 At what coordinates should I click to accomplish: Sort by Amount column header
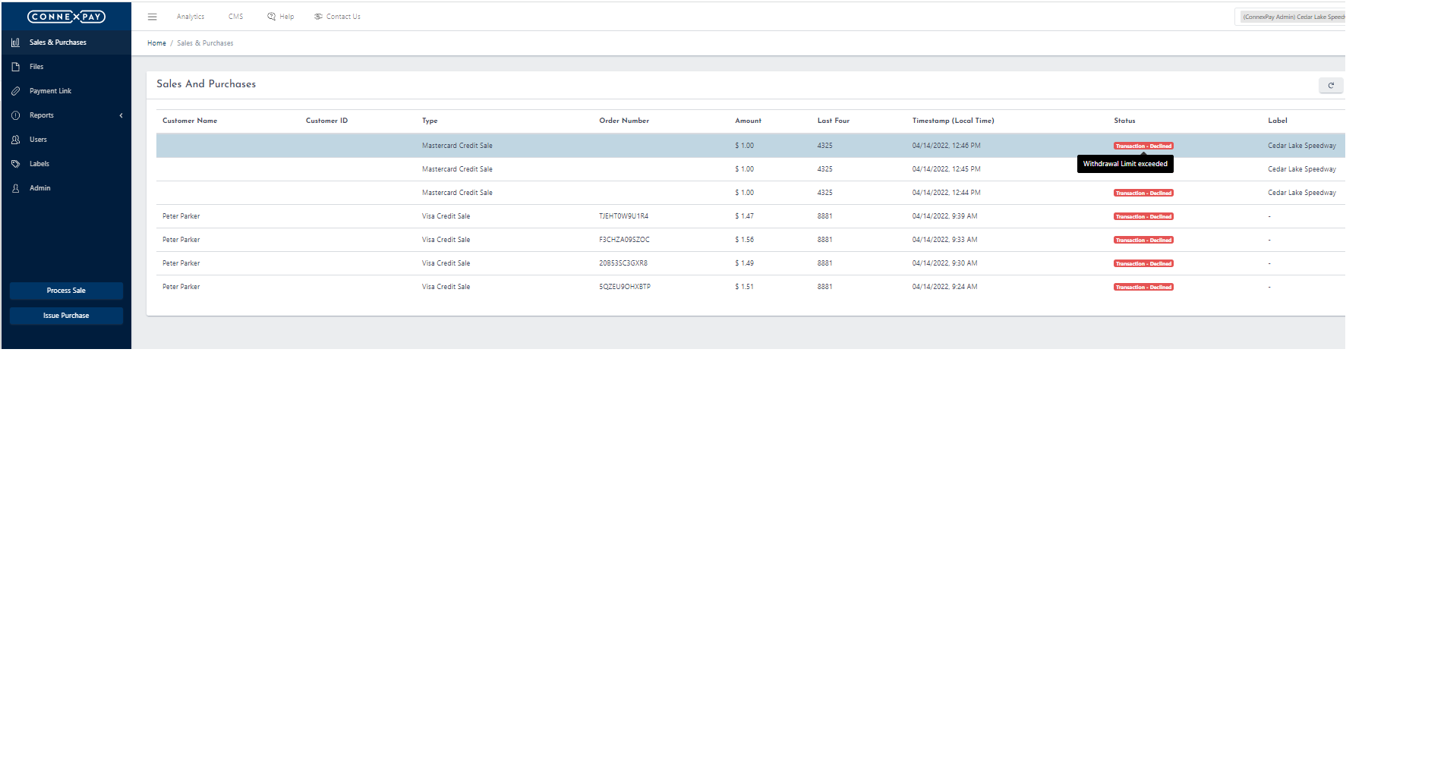[x=748, y=121]
